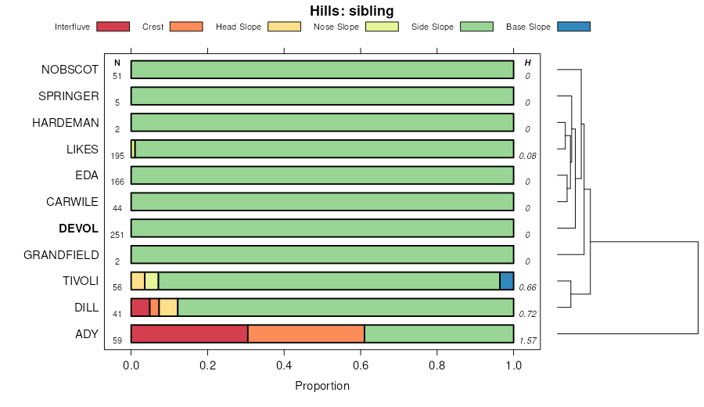704x407 pixels.
Task: Click the orange Crest segment in ADY bar
Action: click(306, 334)
